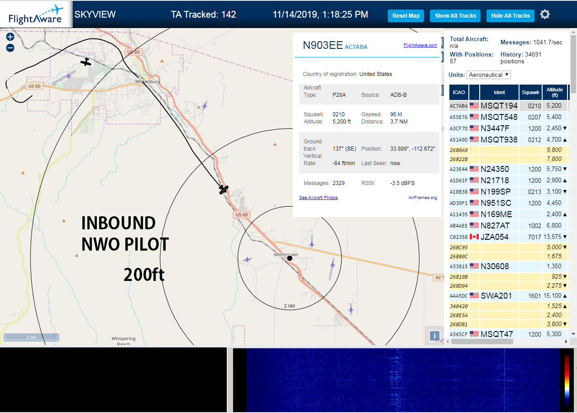Sort table by Ident column
The height and width of the screenshot is (413, 577).
499,92
